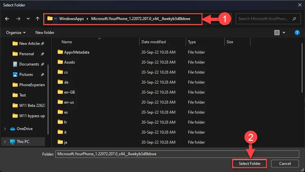Select This PC in navigation pane

coord(23,142)
